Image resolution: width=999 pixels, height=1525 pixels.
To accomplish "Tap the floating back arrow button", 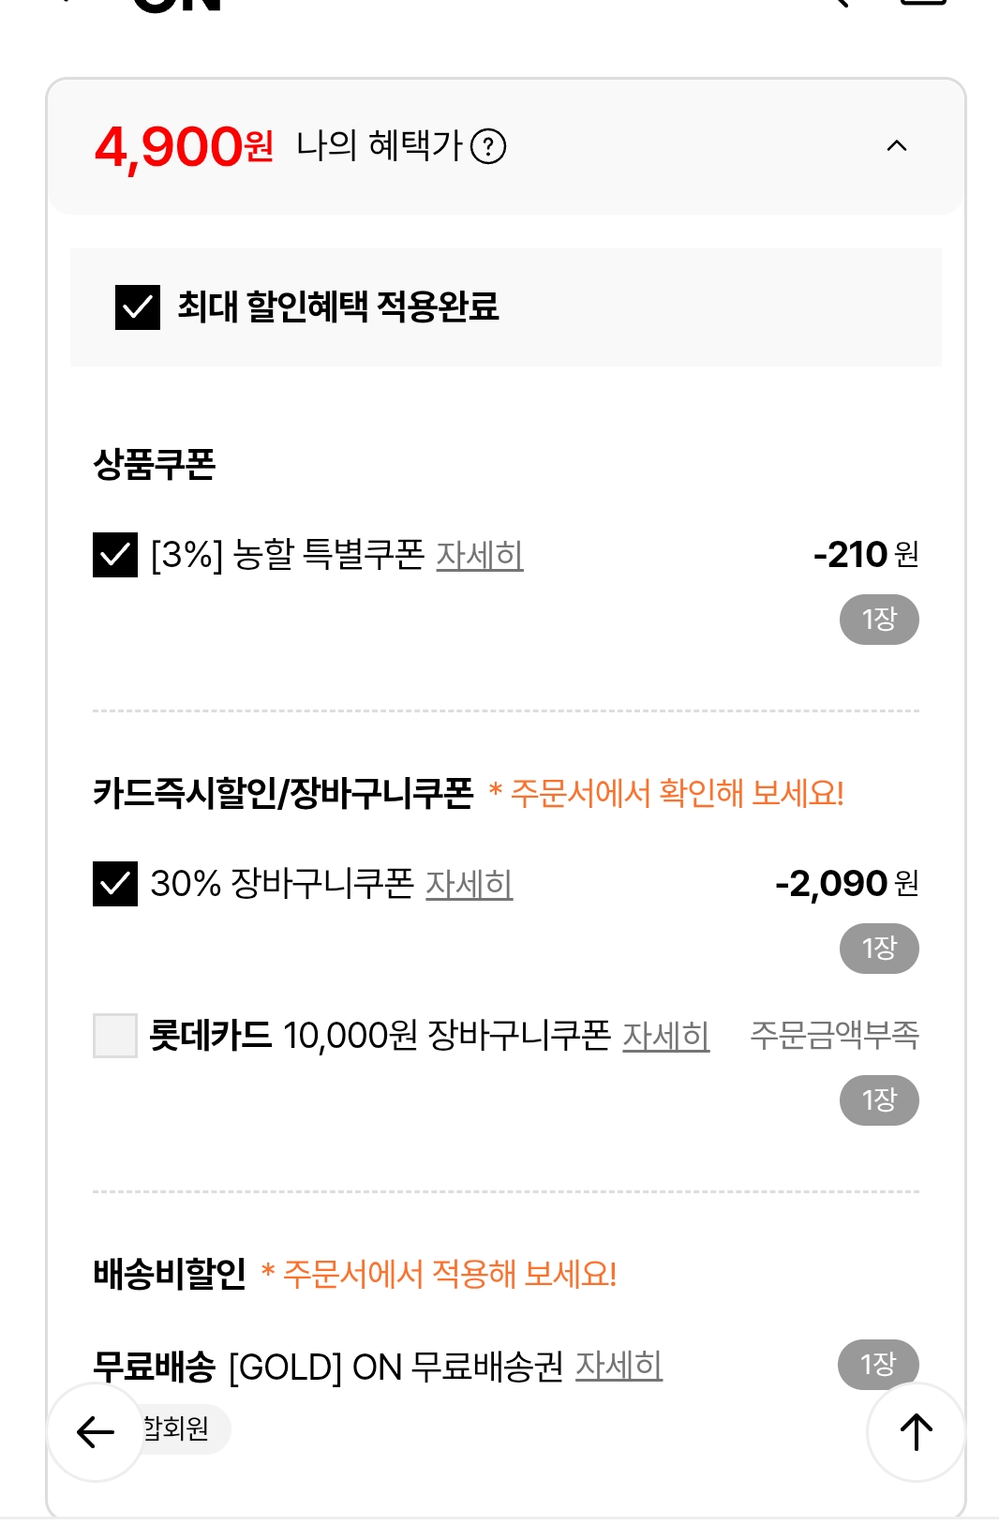I will tap(96, 1431).
